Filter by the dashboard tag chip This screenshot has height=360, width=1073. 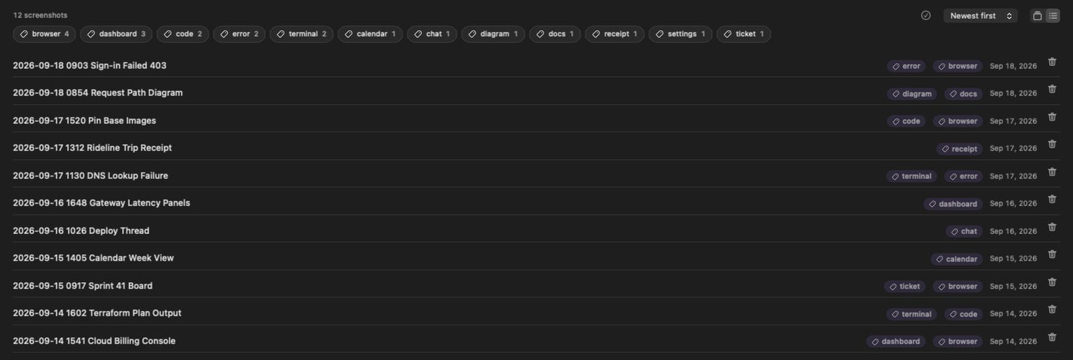[116, 34]
